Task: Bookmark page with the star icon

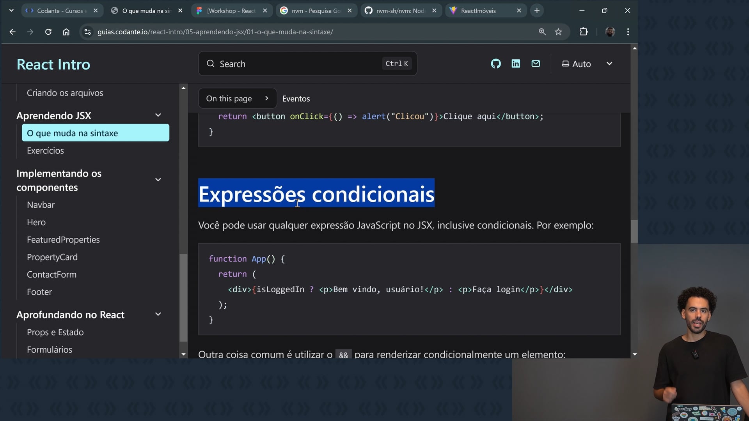Action: (558, 32)
